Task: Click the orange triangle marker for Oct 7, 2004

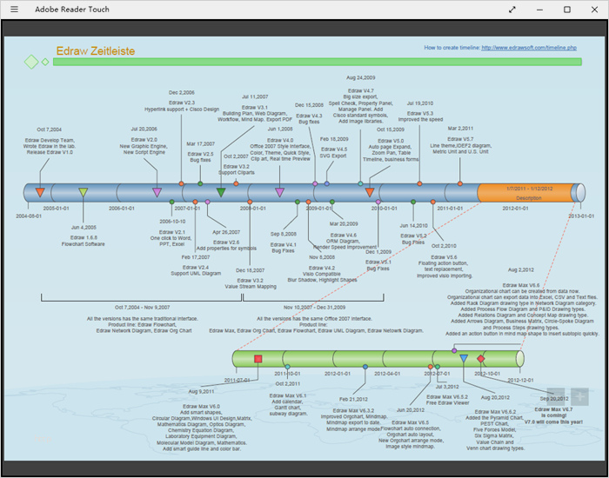Action: pyautogui.click(x=40, y=191)
